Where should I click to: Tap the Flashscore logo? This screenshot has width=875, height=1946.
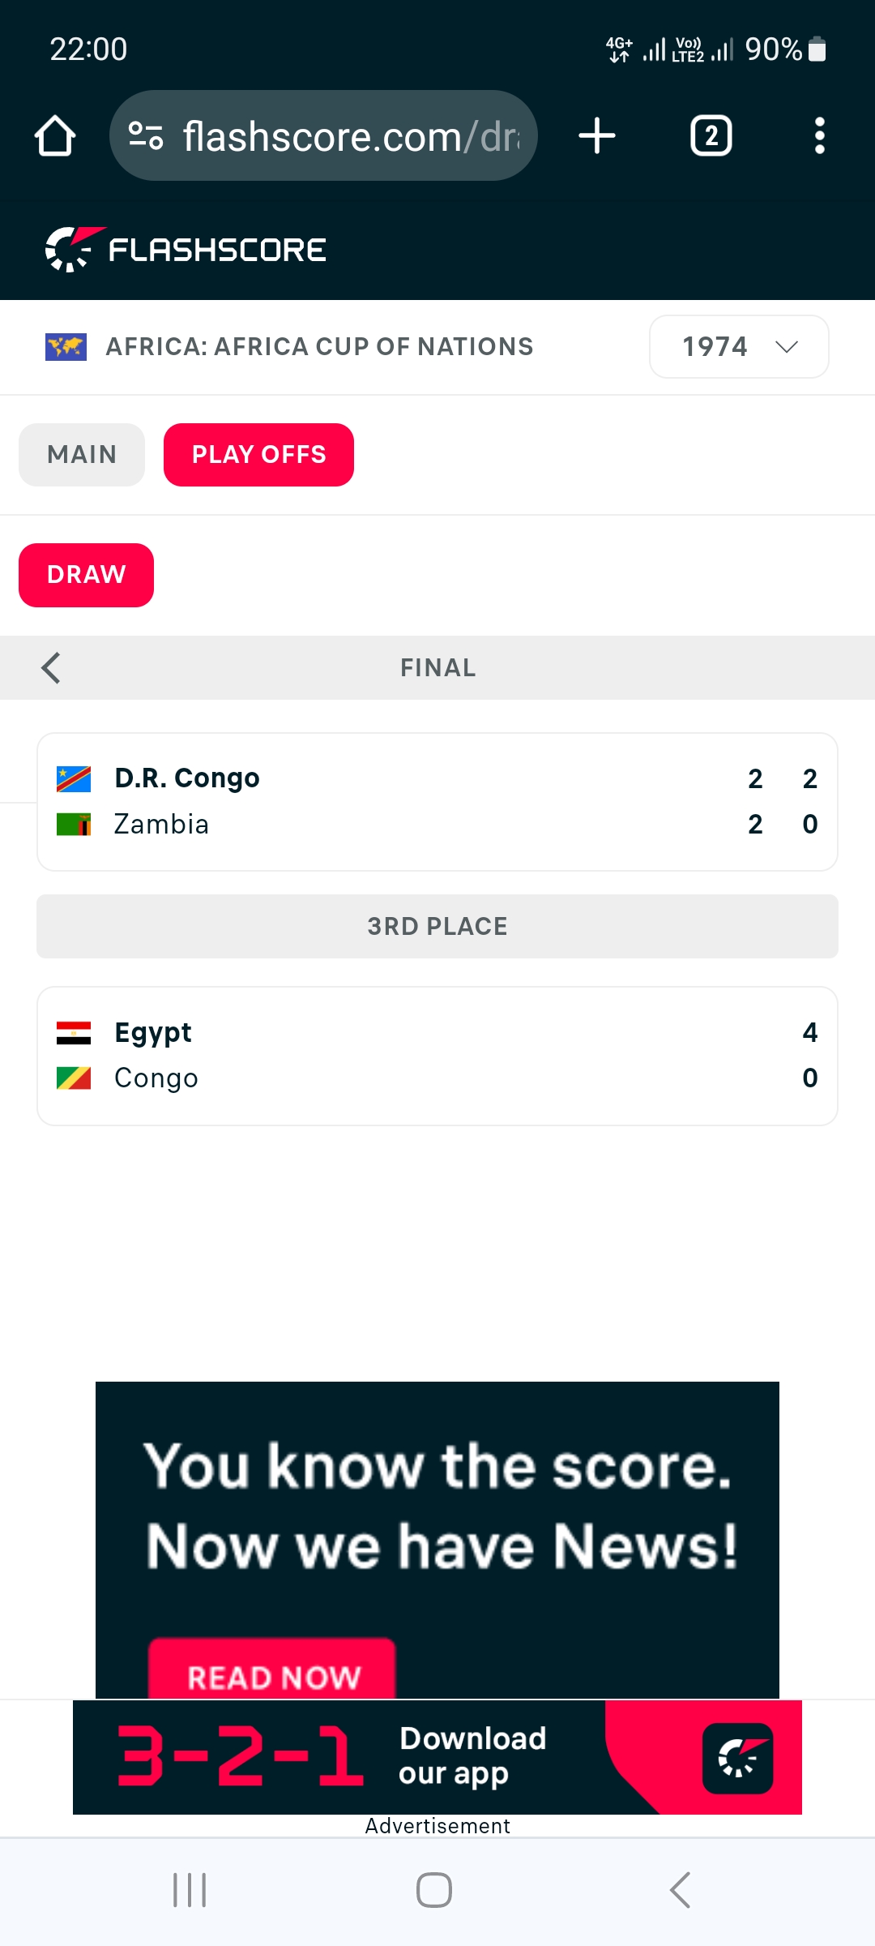click(x=186, y=249)
